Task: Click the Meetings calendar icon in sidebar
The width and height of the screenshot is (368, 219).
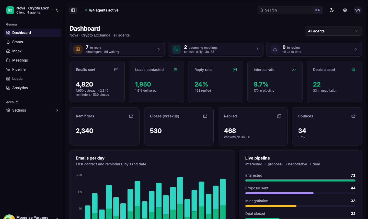Action: [x=8, y=60]
